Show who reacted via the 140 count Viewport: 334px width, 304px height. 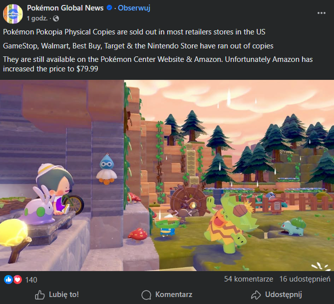31,280
